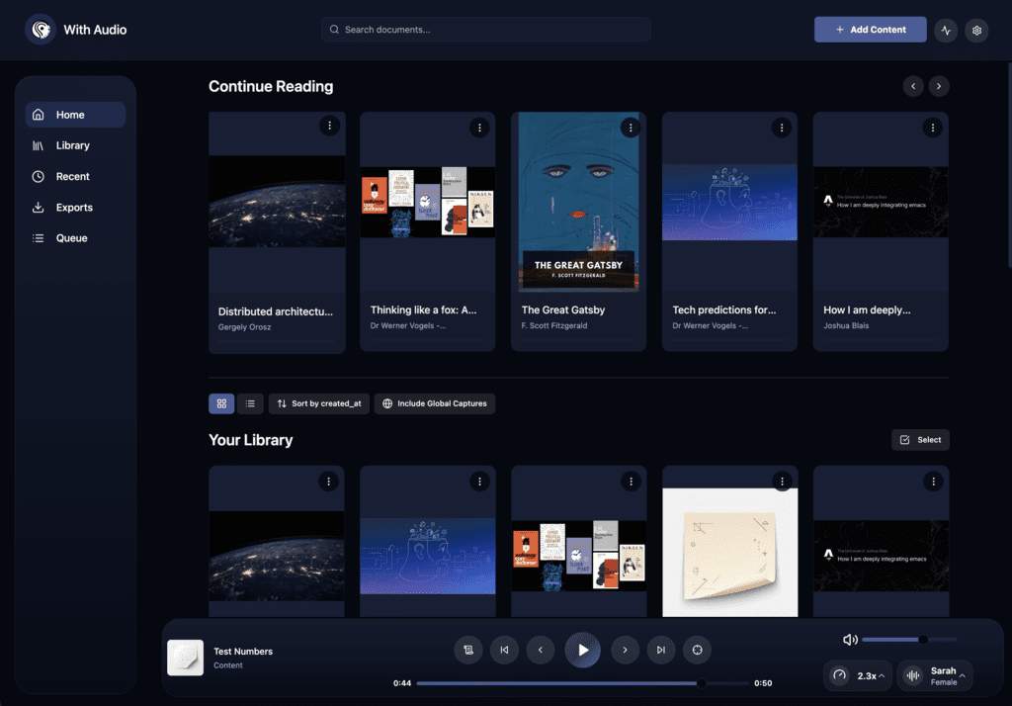Open the Sarah voice selector dropdown
This screenshot has height=706, width=1012.
tap(935, 675)
